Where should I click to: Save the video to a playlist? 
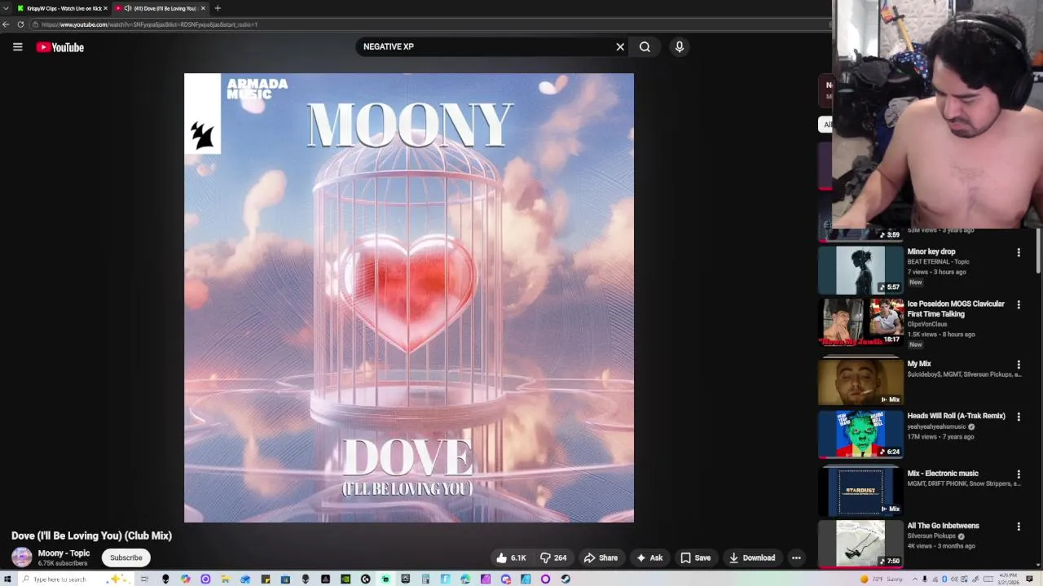click(695, 558)
